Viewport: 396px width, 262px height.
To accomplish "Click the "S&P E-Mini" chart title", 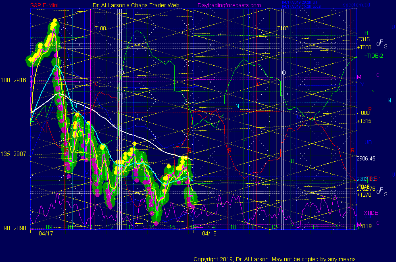I will 44,5.
